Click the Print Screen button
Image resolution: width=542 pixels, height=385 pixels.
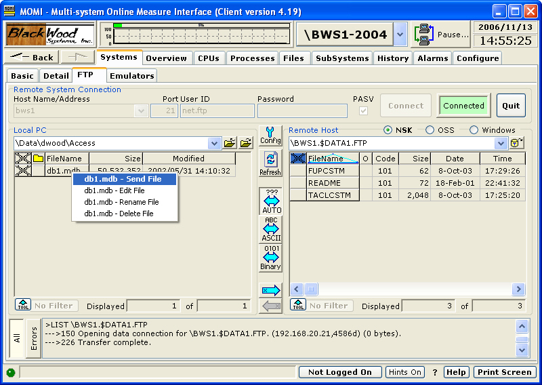[x=504, y=372]
